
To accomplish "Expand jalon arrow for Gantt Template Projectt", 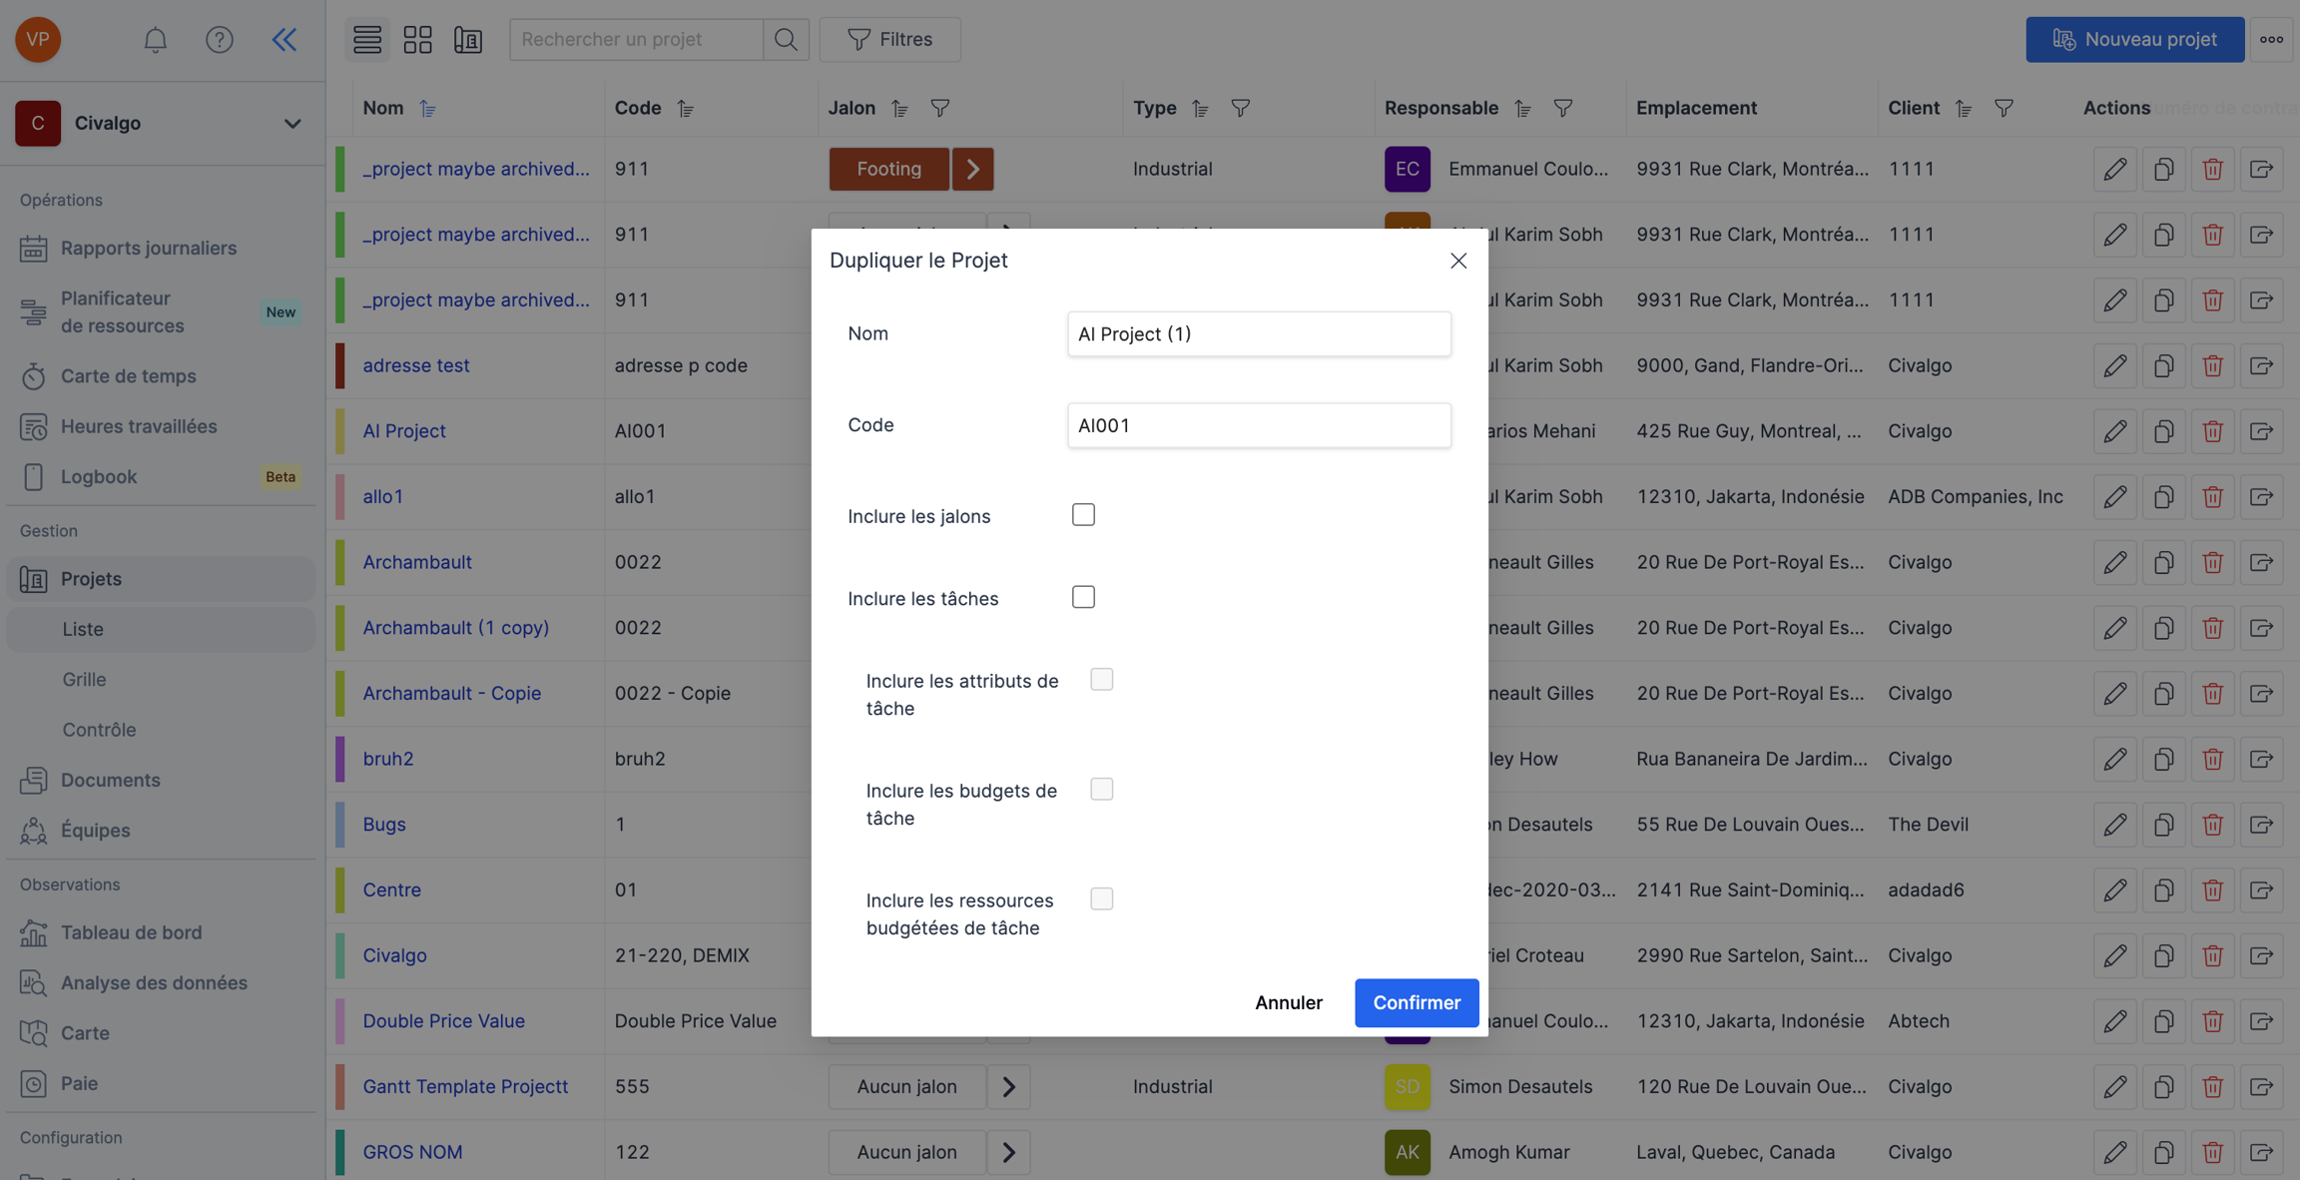I will click(1008, 1086).
